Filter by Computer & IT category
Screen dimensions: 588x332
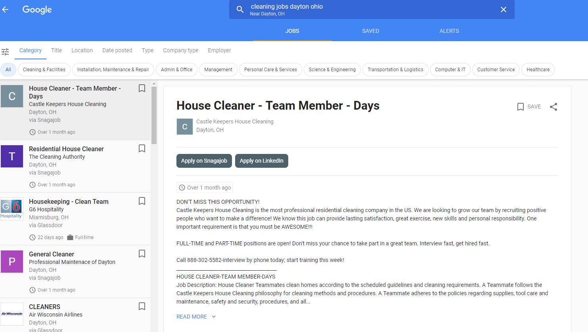450,70
